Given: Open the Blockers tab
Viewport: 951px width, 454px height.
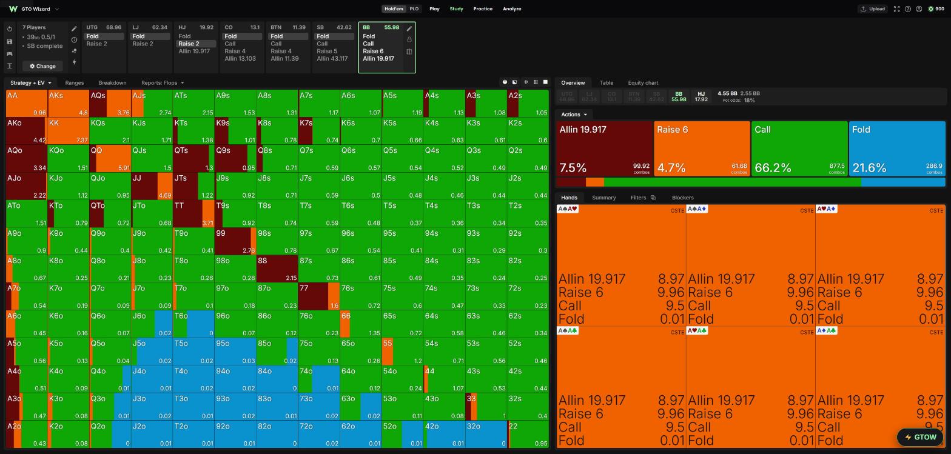Looking at the screenshot, I should (x=682, y=198).
